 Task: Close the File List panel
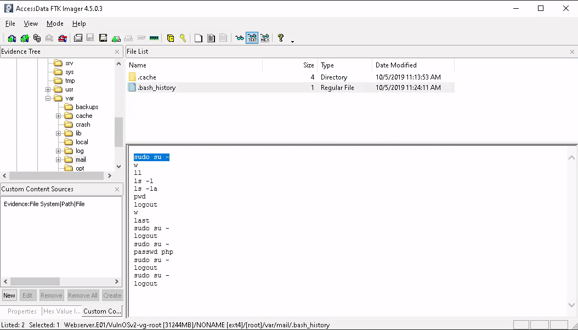pos(572,52)
